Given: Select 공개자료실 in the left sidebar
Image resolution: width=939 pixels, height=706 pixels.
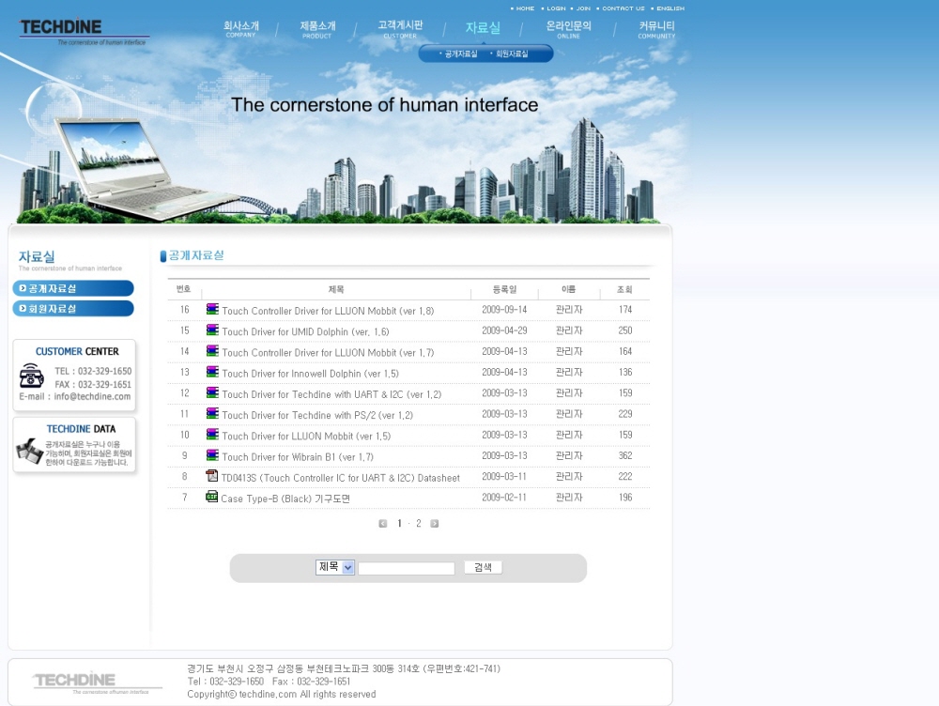Looking at the screenshot, I should (x=73, y=288).
